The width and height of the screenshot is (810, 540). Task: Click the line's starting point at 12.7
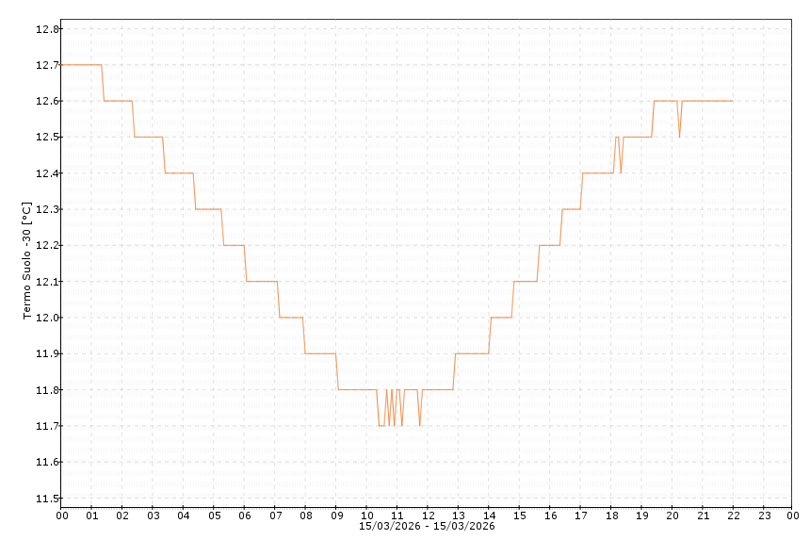click(62, 65)
